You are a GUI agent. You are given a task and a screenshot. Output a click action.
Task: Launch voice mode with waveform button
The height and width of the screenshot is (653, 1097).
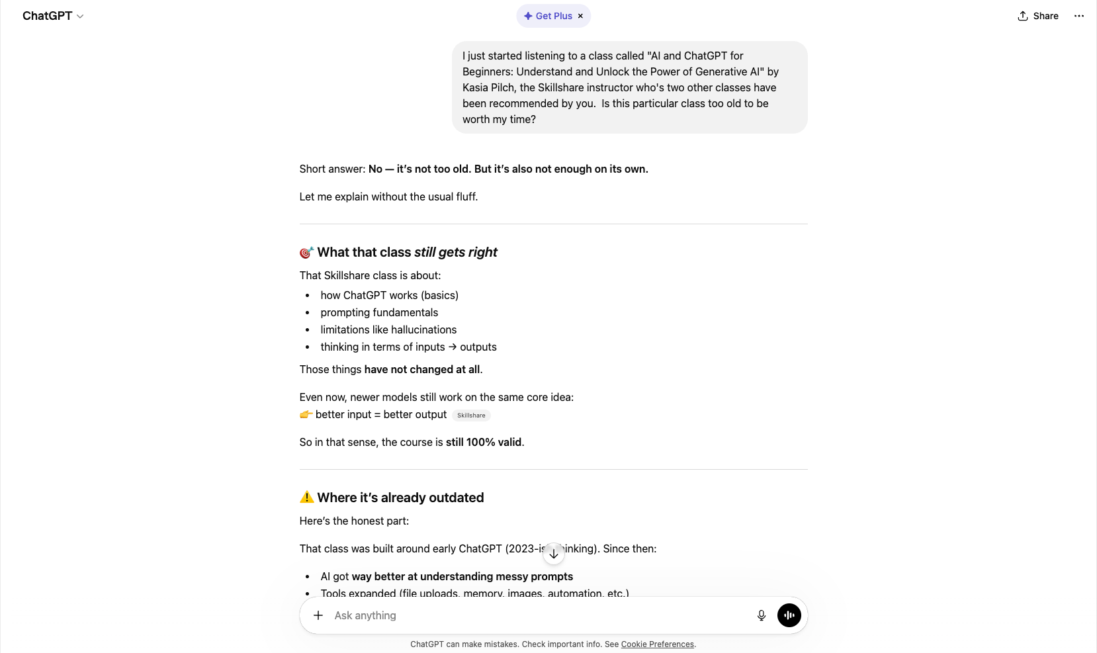click(789, 615)
